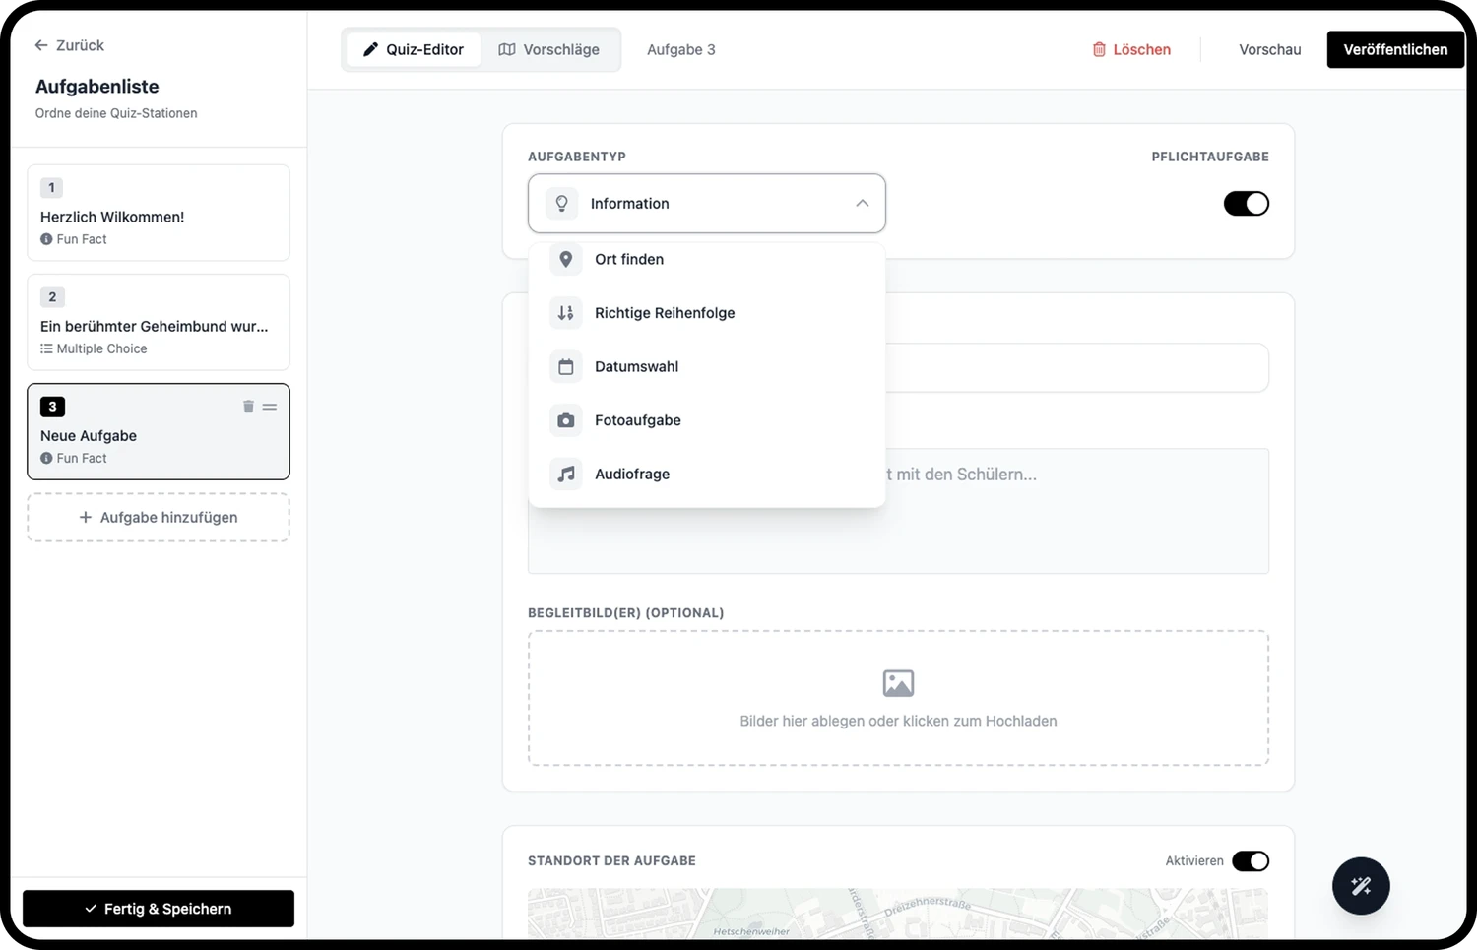This screenshot has width=1477, height=950.
Task: Click the Ordne deine Quiz-Stationen subtitle
Action: pos(116,113)
